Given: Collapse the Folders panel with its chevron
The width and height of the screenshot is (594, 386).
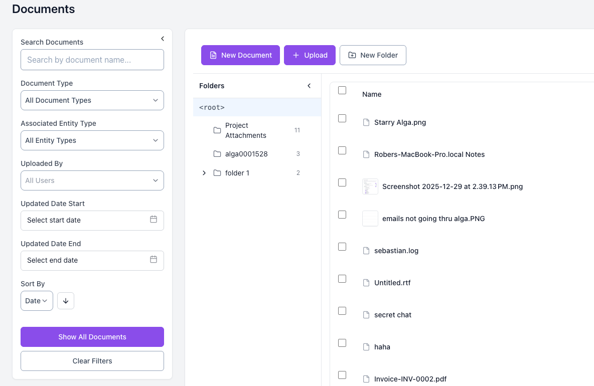Looking at the screenshot, I should click(309, 86).
